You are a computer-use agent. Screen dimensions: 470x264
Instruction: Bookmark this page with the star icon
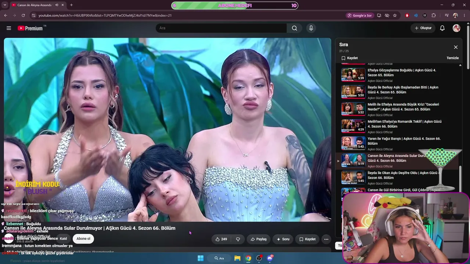click(x=395, y=15)
